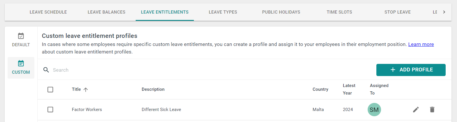This screenshot has width=457, height=122.
Task: Toggle the select-all header checkbox
Action: pos(50,90)
